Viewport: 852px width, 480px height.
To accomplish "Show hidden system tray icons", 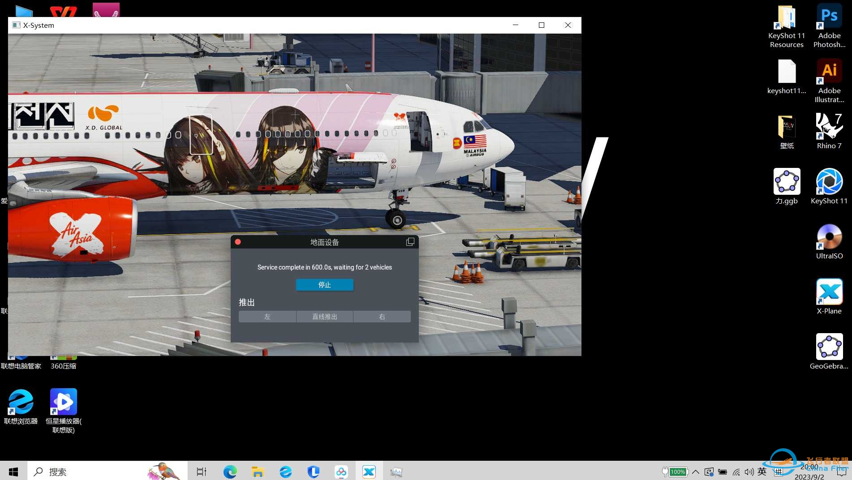I will pyautogui.click(x=696, y=471).
